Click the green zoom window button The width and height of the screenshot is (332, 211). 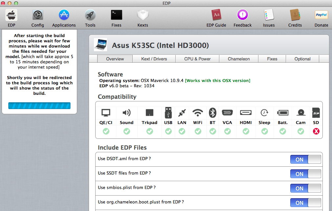tap(16, 3)
